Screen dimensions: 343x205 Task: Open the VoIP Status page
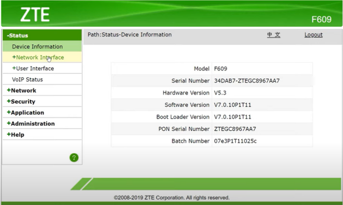42,80
